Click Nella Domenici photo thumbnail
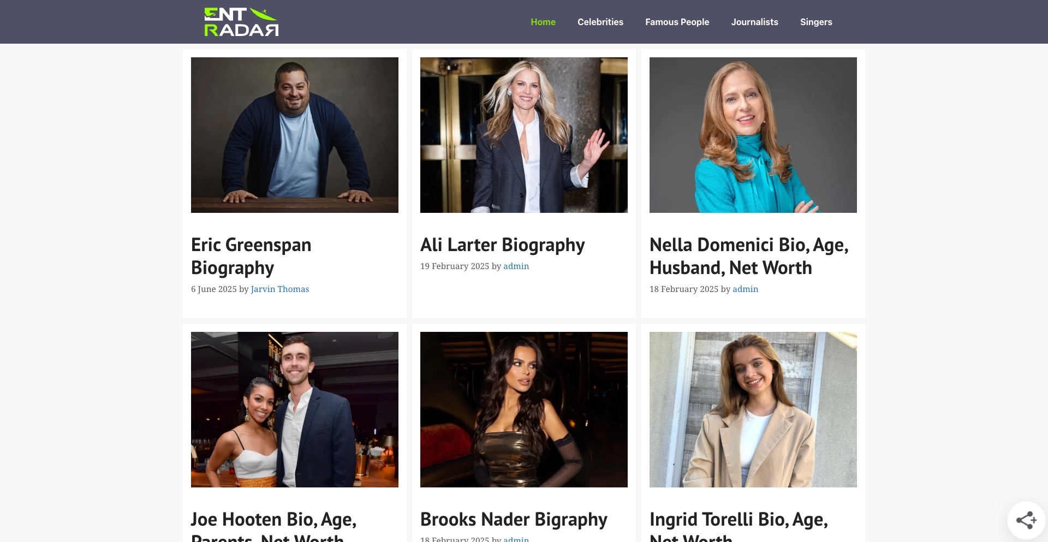 [x=753, y=135]
